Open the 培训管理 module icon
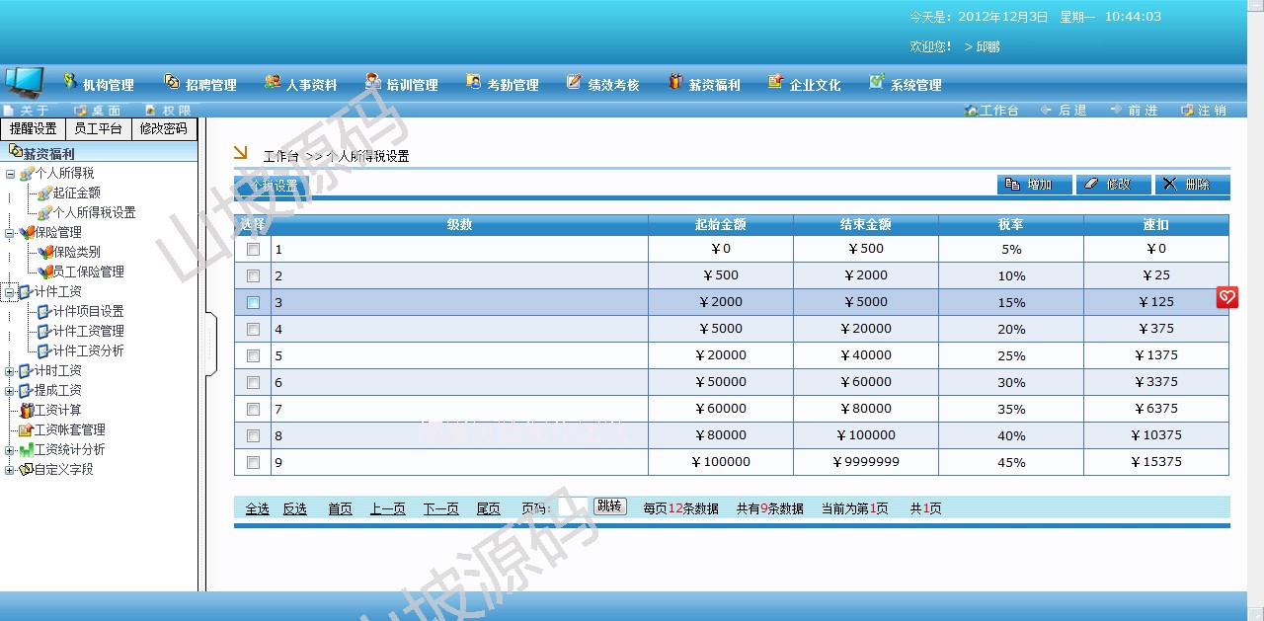The image size is (1264, 621). click(x=373, y=82)
